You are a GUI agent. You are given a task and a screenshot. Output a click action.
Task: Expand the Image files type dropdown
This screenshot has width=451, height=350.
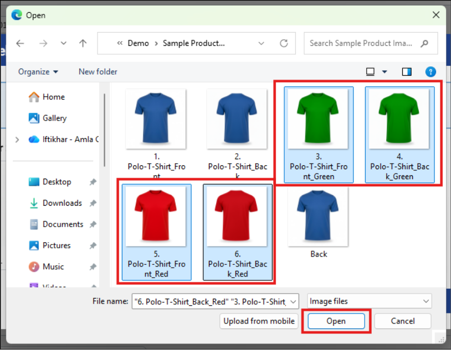pos(370,301)
